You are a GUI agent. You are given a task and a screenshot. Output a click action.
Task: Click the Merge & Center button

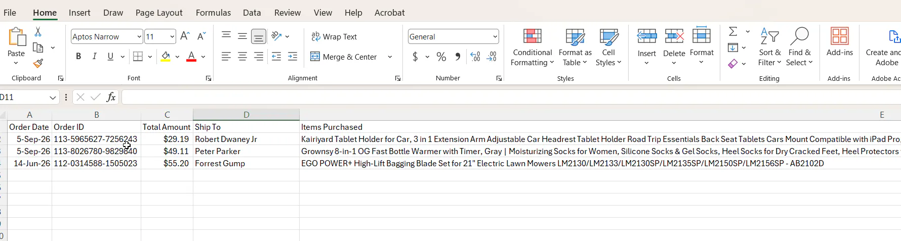coord(344,57)
